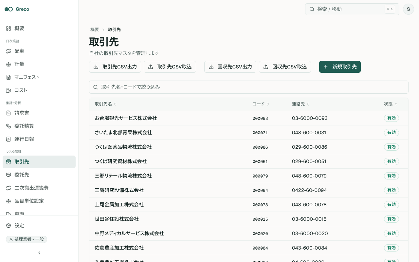
Task: Click phone number 048-600-0031
Action: click(309, 133)
